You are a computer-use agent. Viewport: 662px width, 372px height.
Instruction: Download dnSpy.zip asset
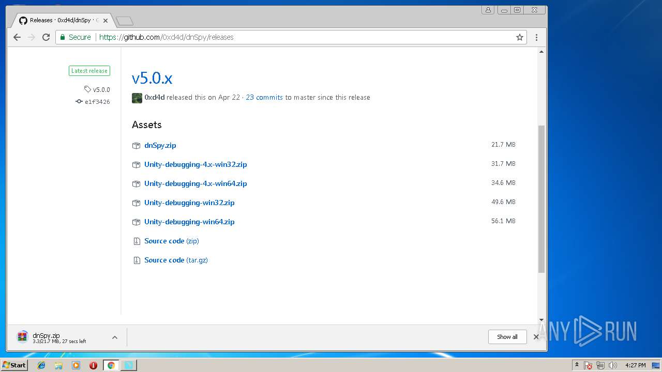tap(160, 145)
